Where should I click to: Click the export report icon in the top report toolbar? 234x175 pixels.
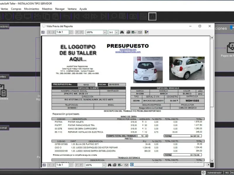(134, 32)
